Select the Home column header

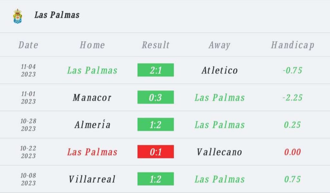click(x=92, y=45)
